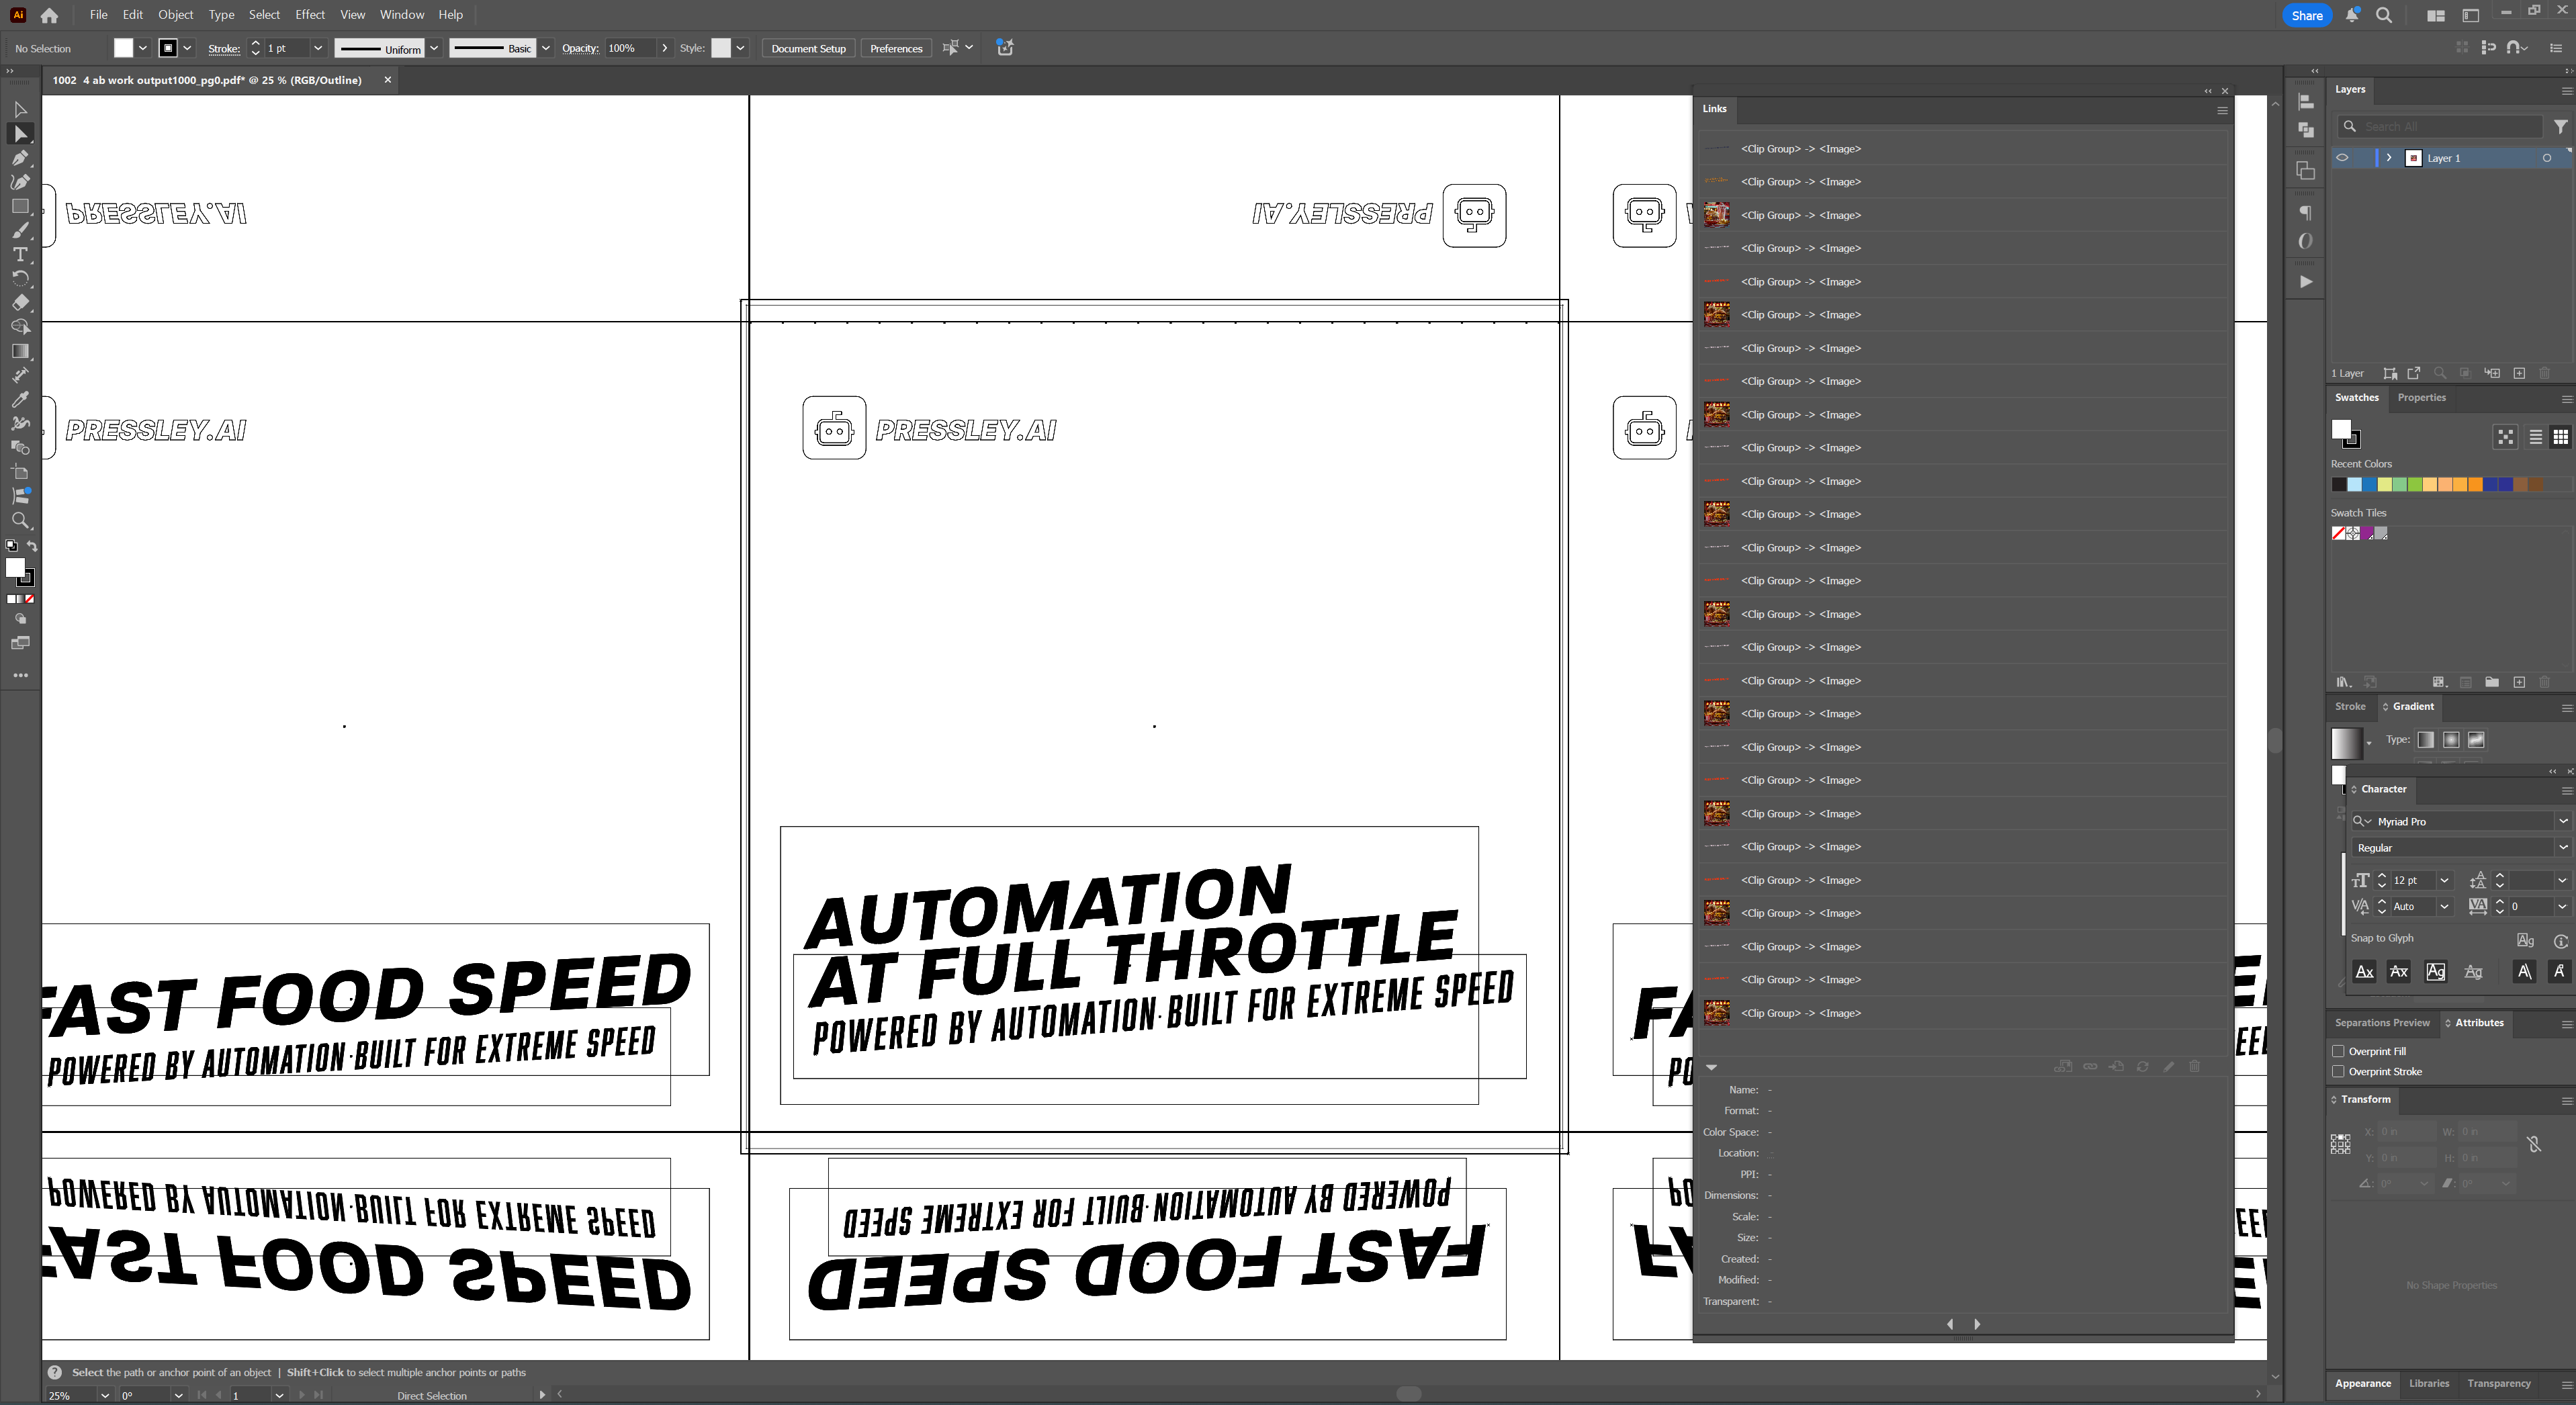Open the Window menu
This screenshot has height=1405, width=2576.
coord(402,15)
